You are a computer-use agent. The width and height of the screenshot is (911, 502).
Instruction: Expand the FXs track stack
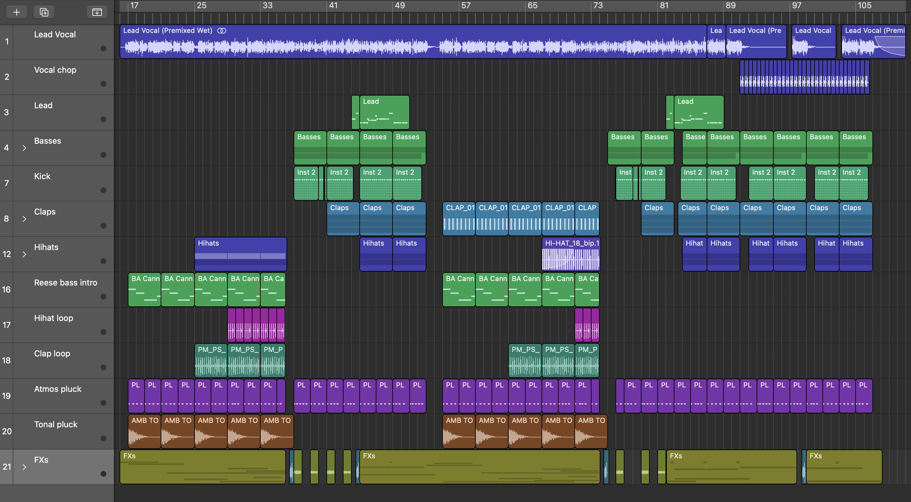pyautogui.click(x=24, y=467)
